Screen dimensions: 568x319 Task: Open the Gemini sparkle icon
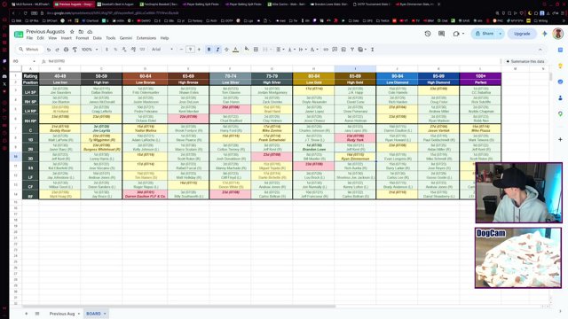[x=544, y=34]
